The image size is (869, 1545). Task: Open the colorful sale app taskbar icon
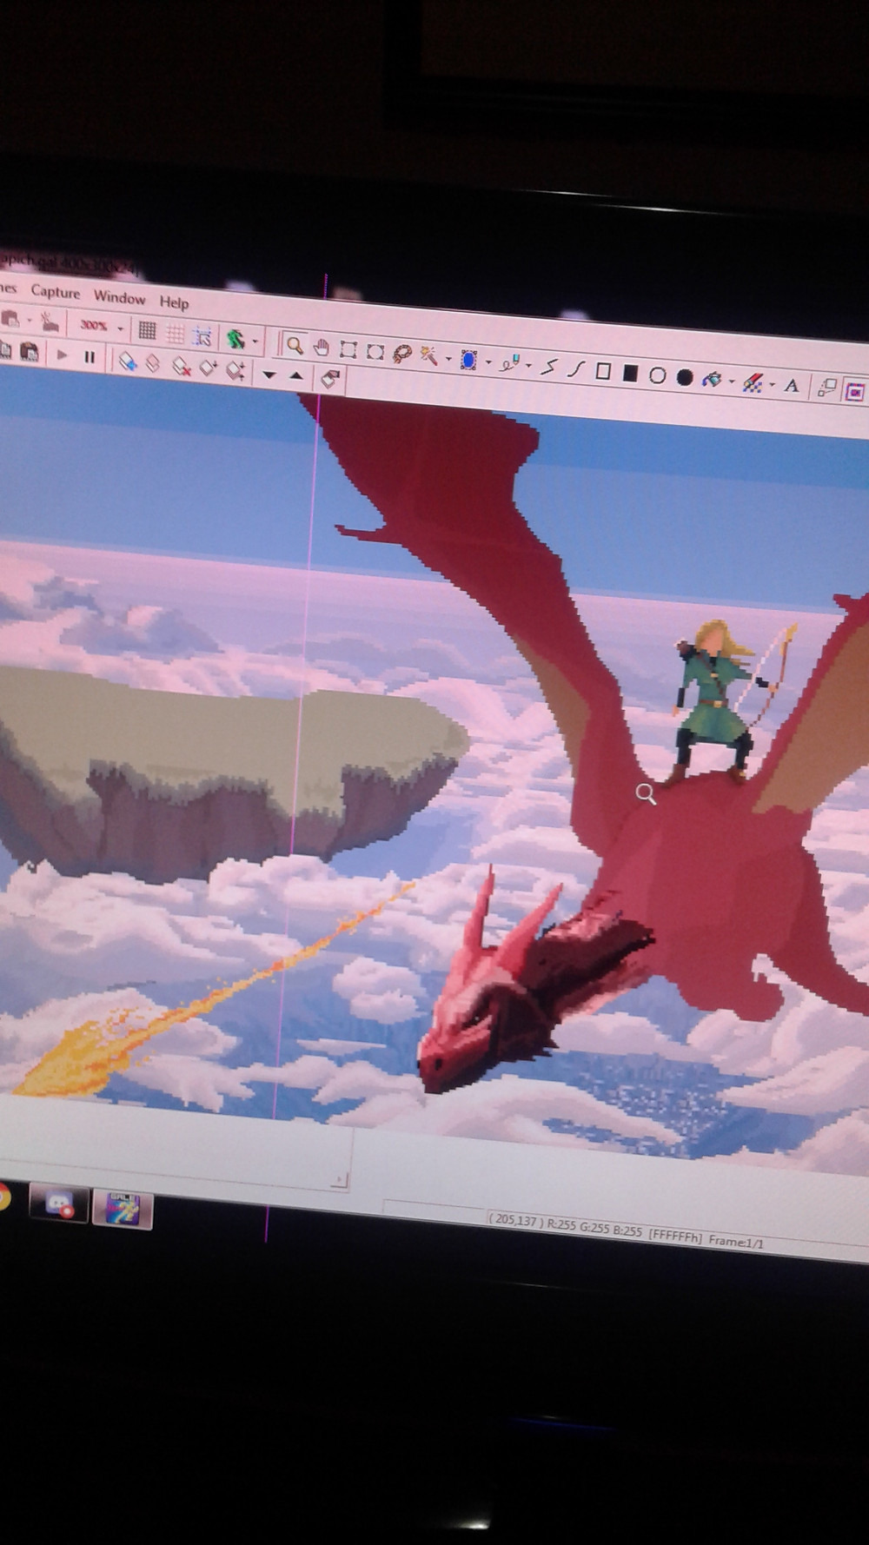pyautogui.click(x=123, y=1209)
